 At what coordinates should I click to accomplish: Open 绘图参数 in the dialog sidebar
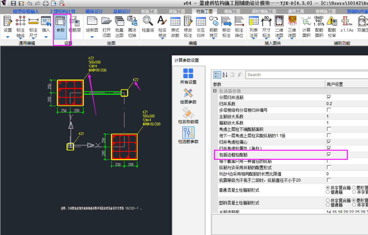click(188, 96)
